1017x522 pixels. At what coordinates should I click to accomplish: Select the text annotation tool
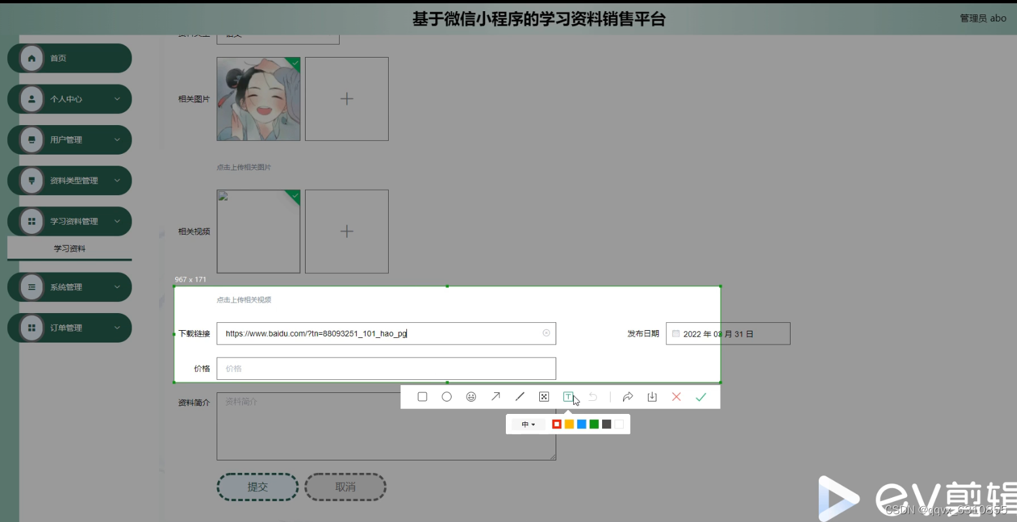click(568, 396)
